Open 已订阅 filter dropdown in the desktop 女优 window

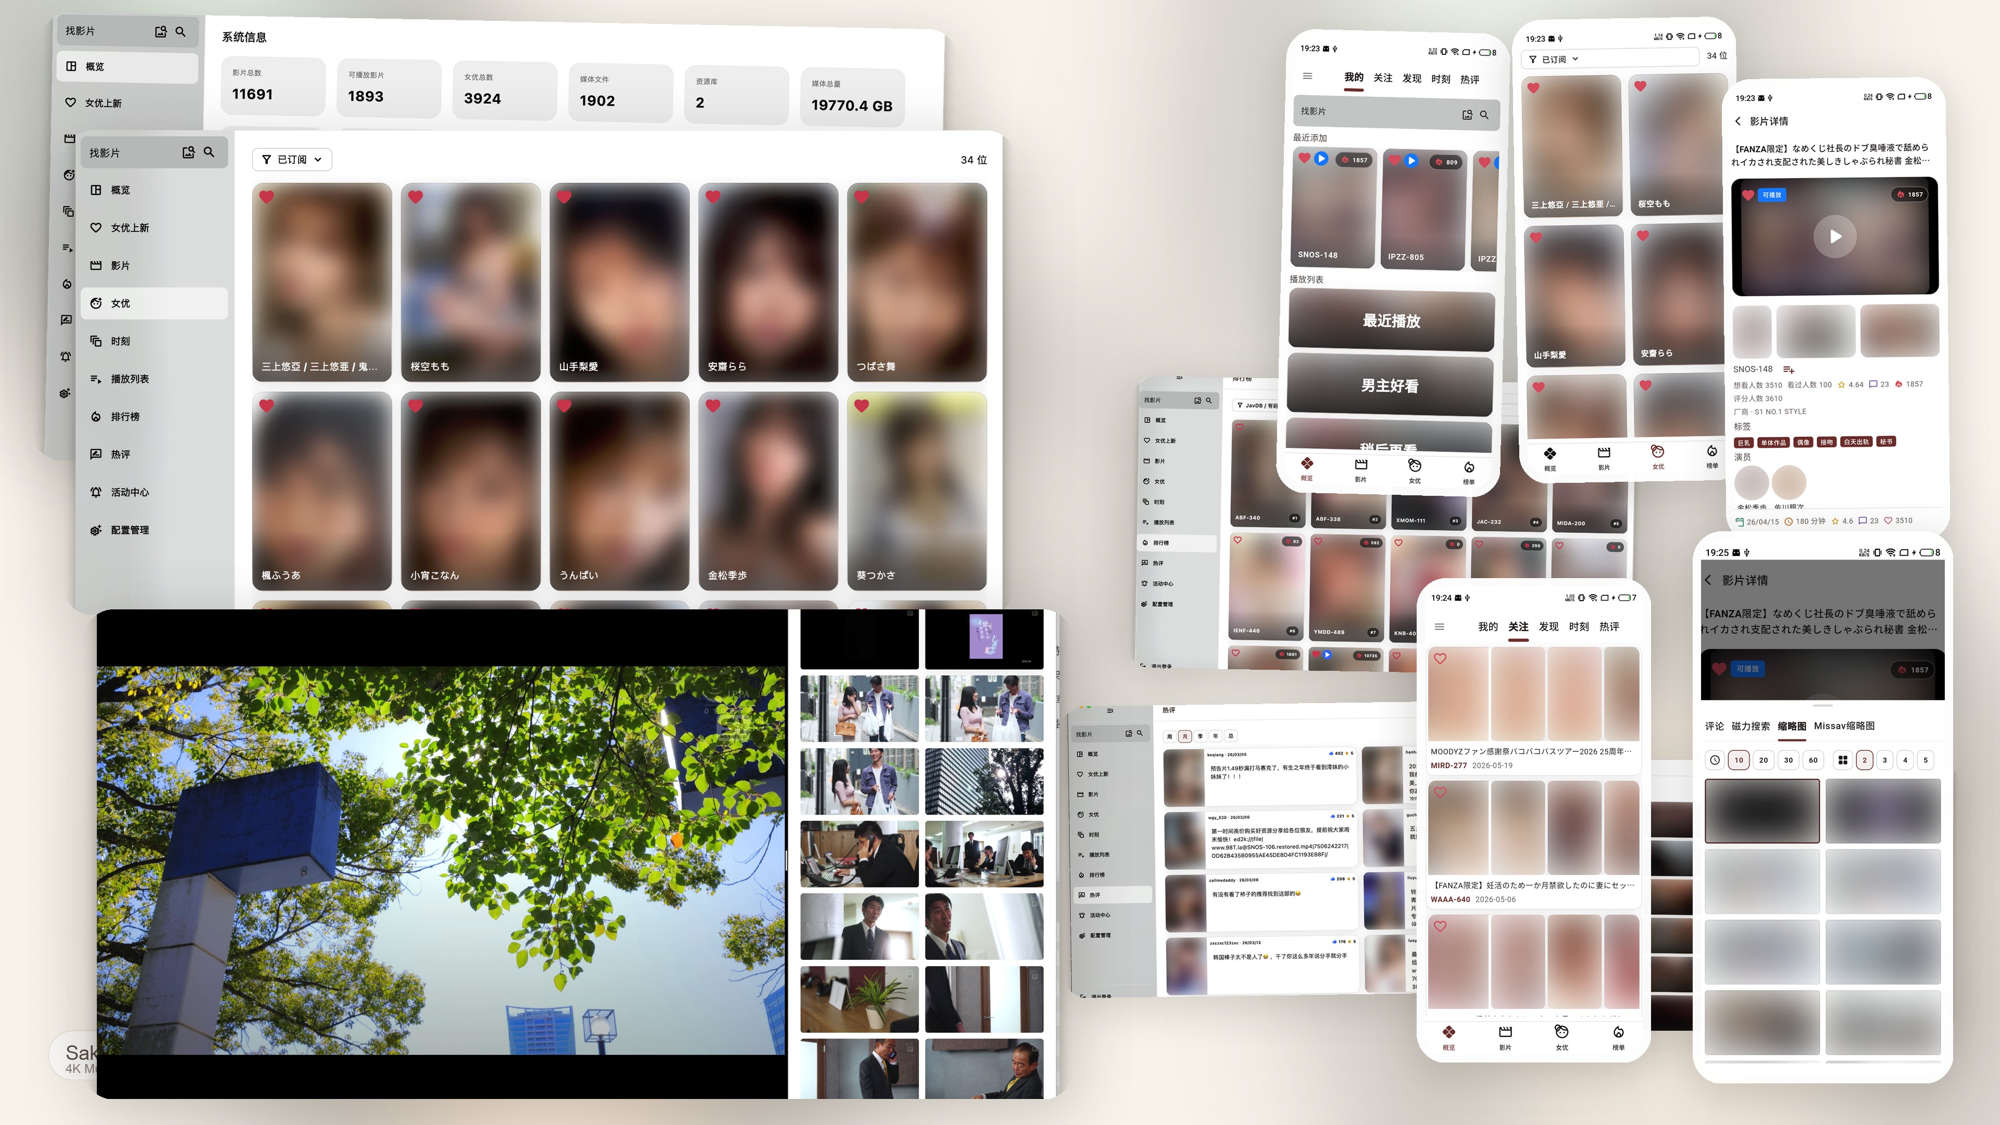292,159
